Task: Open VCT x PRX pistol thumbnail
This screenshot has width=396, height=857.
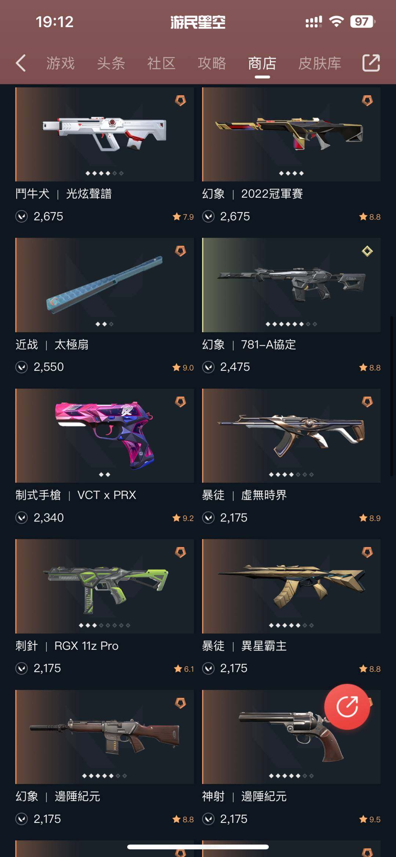Action: (104, 436)
